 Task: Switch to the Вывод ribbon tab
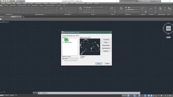point(41,5)
